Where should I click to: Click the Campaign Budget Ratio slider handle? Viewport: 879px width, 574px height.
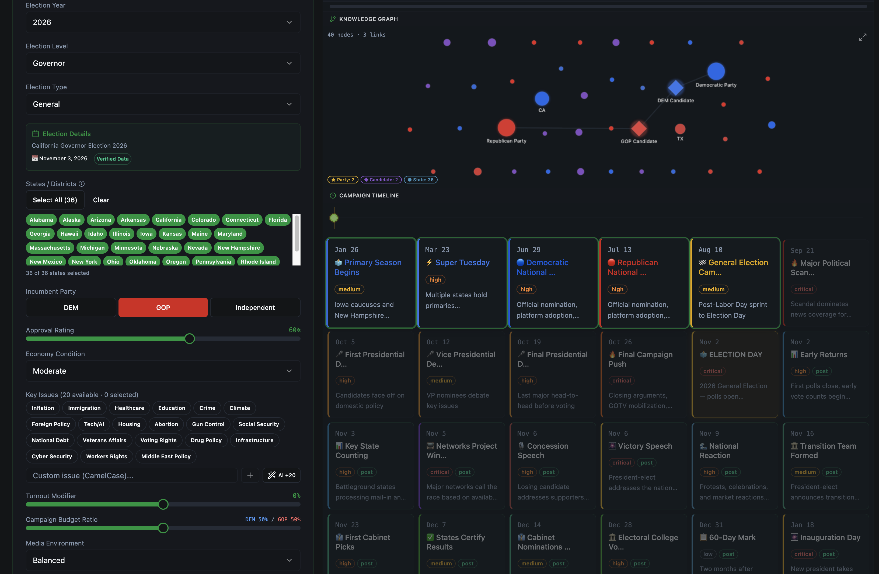click(163, 528)
